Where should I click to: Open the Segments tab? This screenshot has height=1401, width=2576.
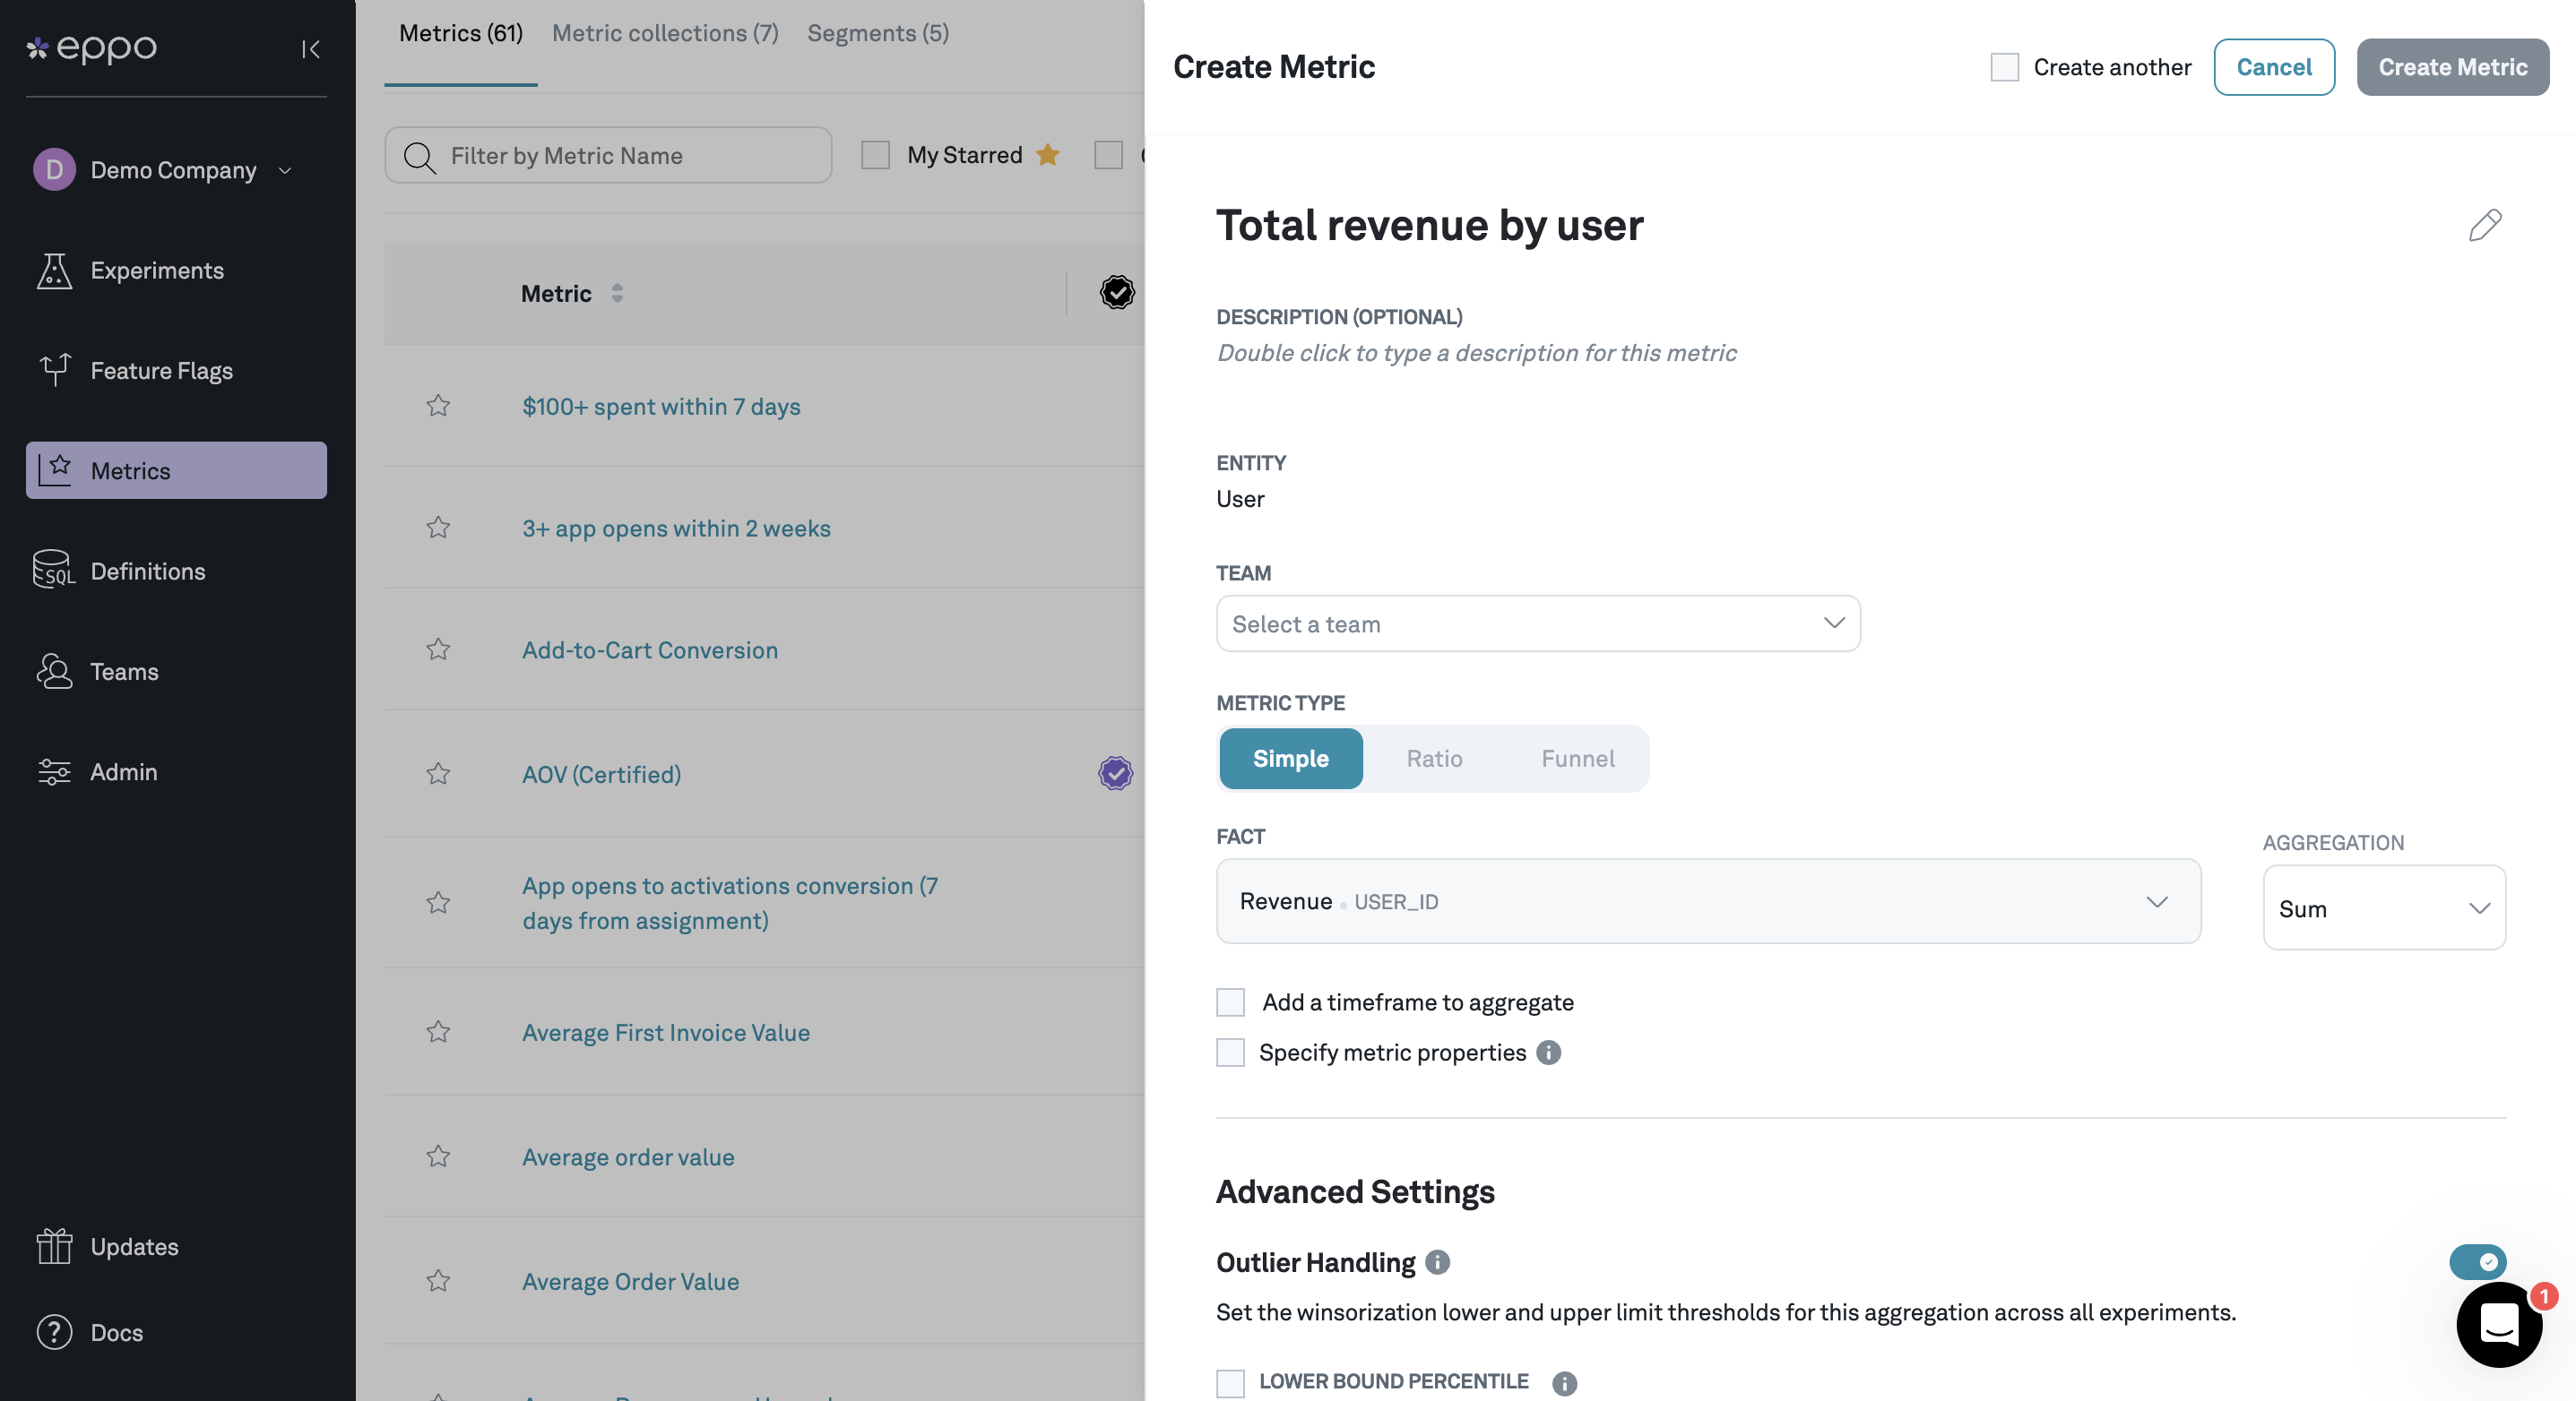point(877,33)
